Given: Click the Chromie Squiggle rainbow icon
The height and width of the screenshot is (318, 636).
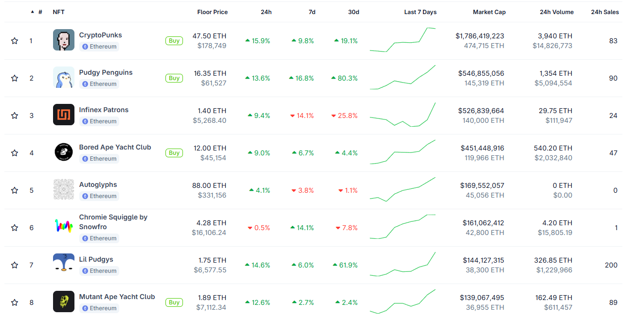Looking at the screenshot, I should [x=63, y=227].
